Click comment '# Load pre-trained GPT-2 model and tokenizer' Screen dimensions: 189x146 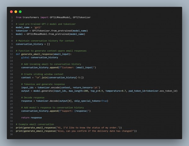click(46, 24)
